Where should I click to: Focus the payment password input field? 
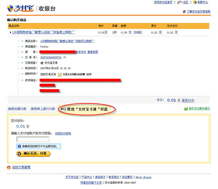(x=33, y=139)
